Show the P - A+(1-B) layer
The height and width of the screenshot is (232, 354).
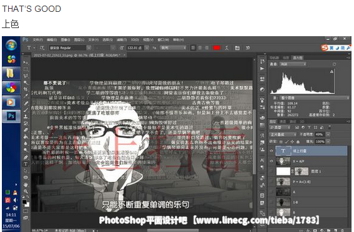tap(272, 181)
